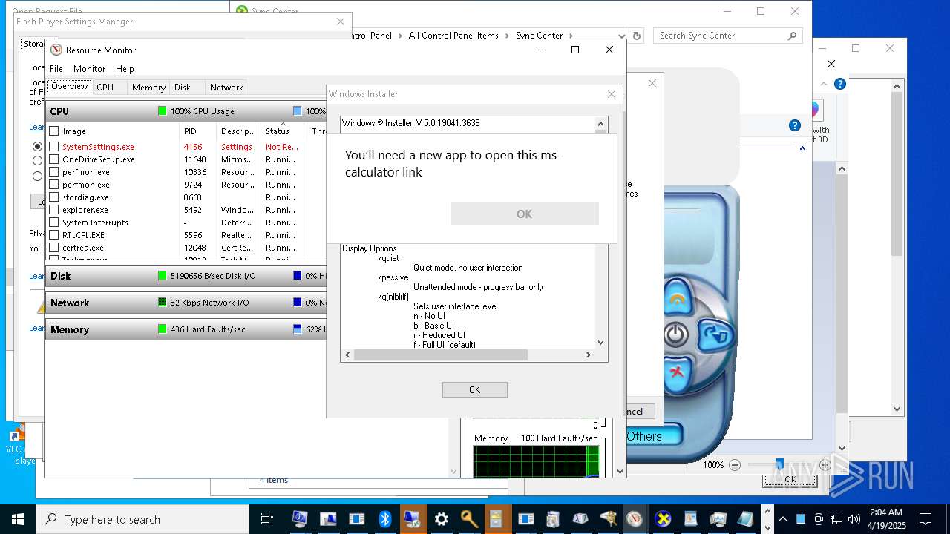Sort processes by Status column header
This screenshot has width=950, height=534.
(x=283, y=131)
